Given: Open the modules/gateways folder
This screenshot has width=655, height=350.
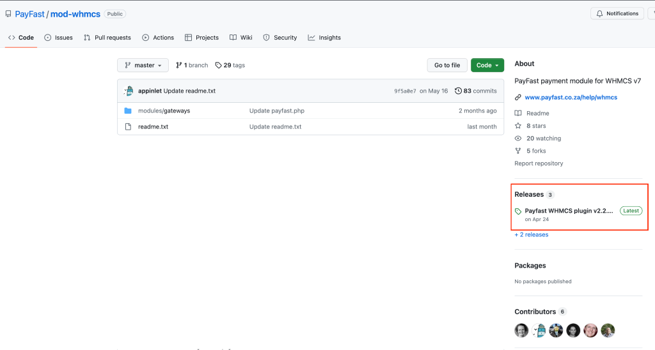Looking at the screenshot, I should click(164, 111).
